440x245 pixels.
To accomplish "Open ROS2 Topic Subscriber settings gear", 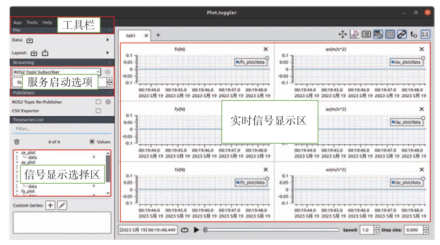I will pyautogui.click(x=107, y=72).
